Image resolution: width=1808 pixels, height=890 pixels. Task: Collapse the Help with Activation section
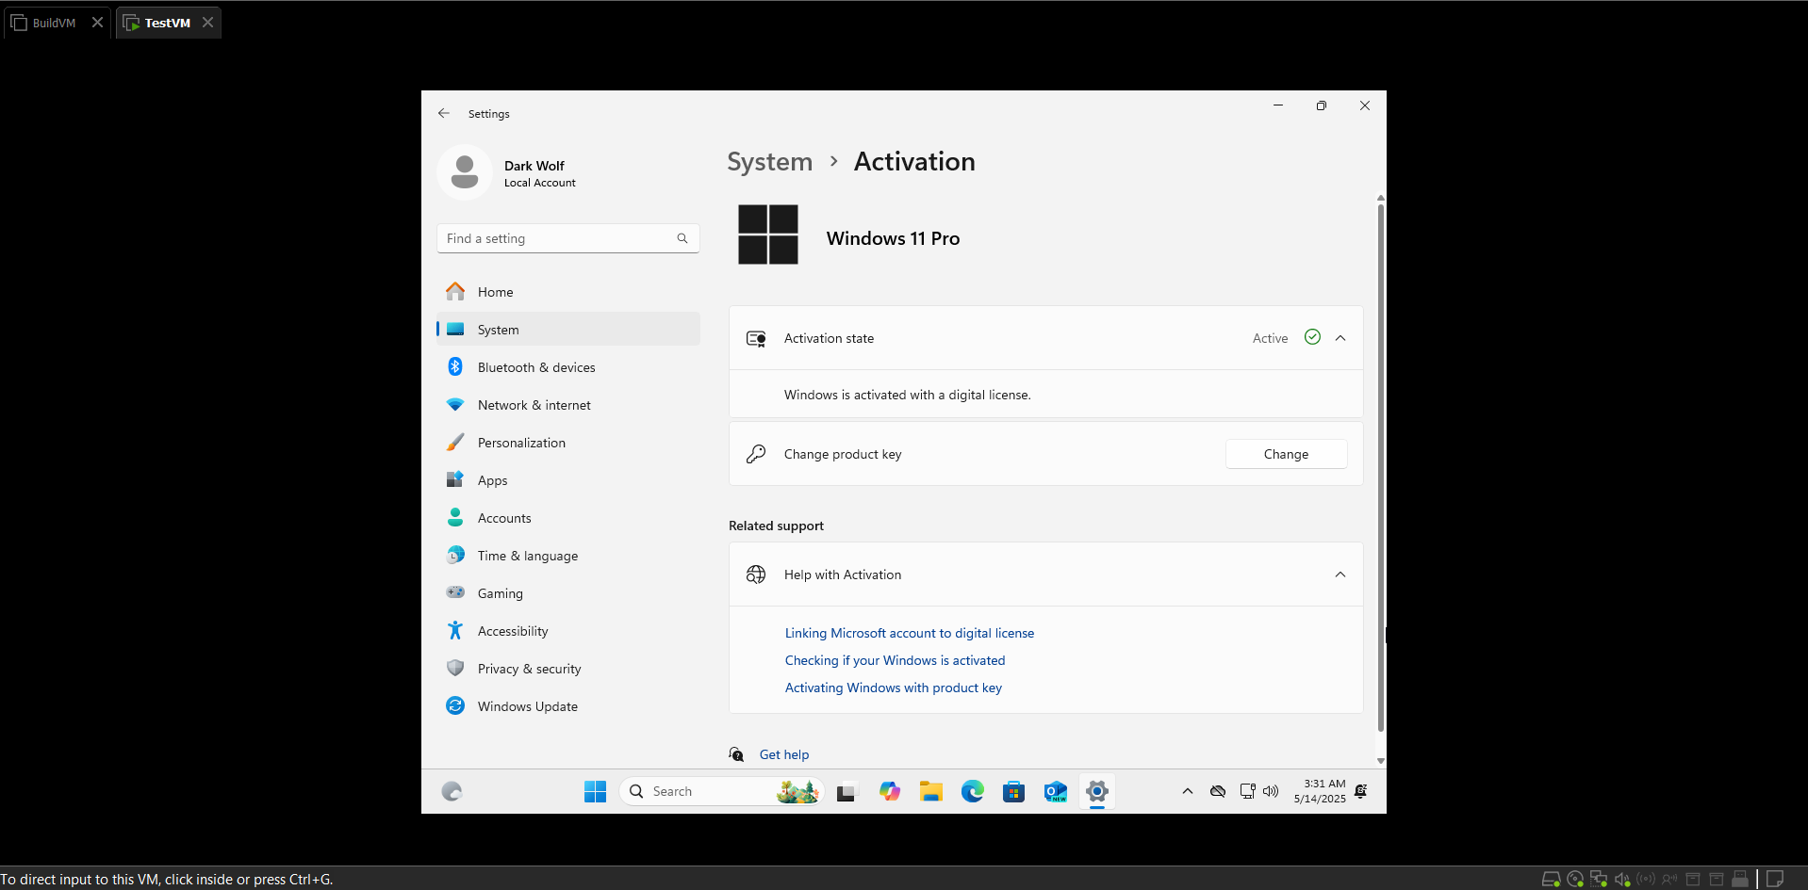[1340, 574]
